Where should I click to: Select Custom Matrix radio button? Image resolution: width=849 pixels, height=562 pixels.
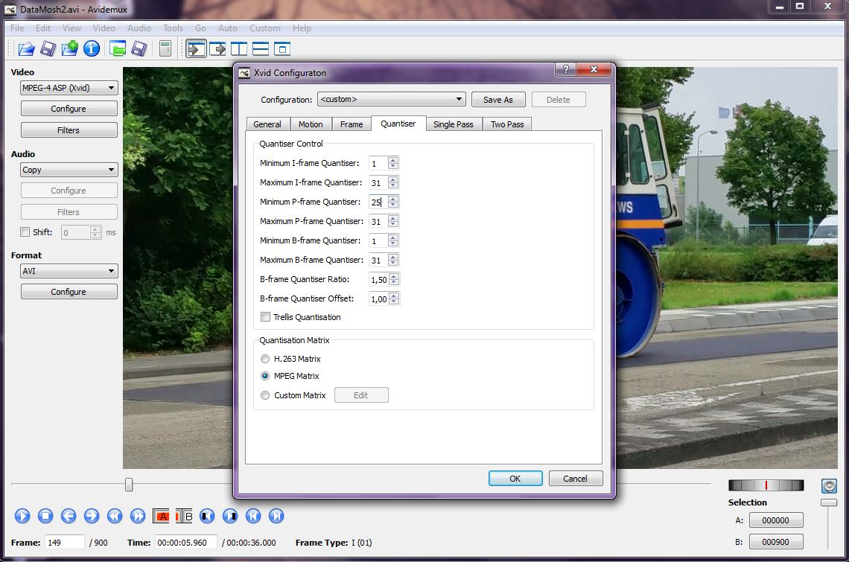pos(265,395)
